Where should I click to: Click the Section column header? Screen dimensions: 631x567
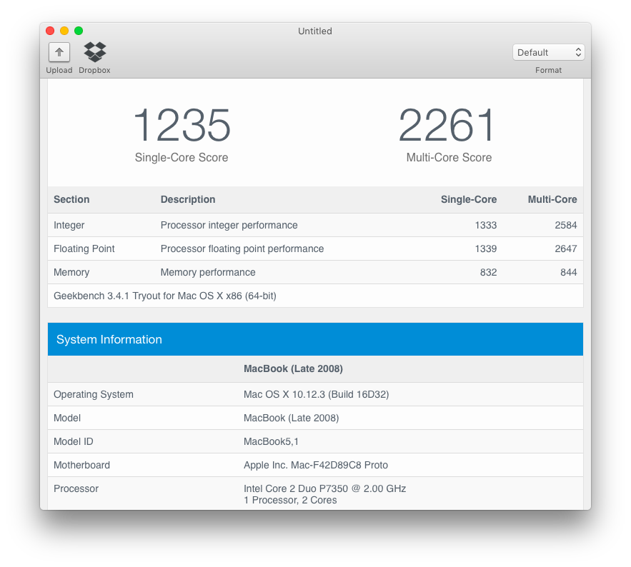71,199
